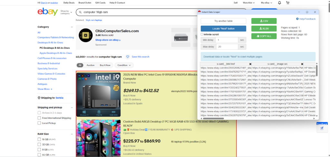
Task: Open the Shop by category dropdown
Action: pos(66,12)
